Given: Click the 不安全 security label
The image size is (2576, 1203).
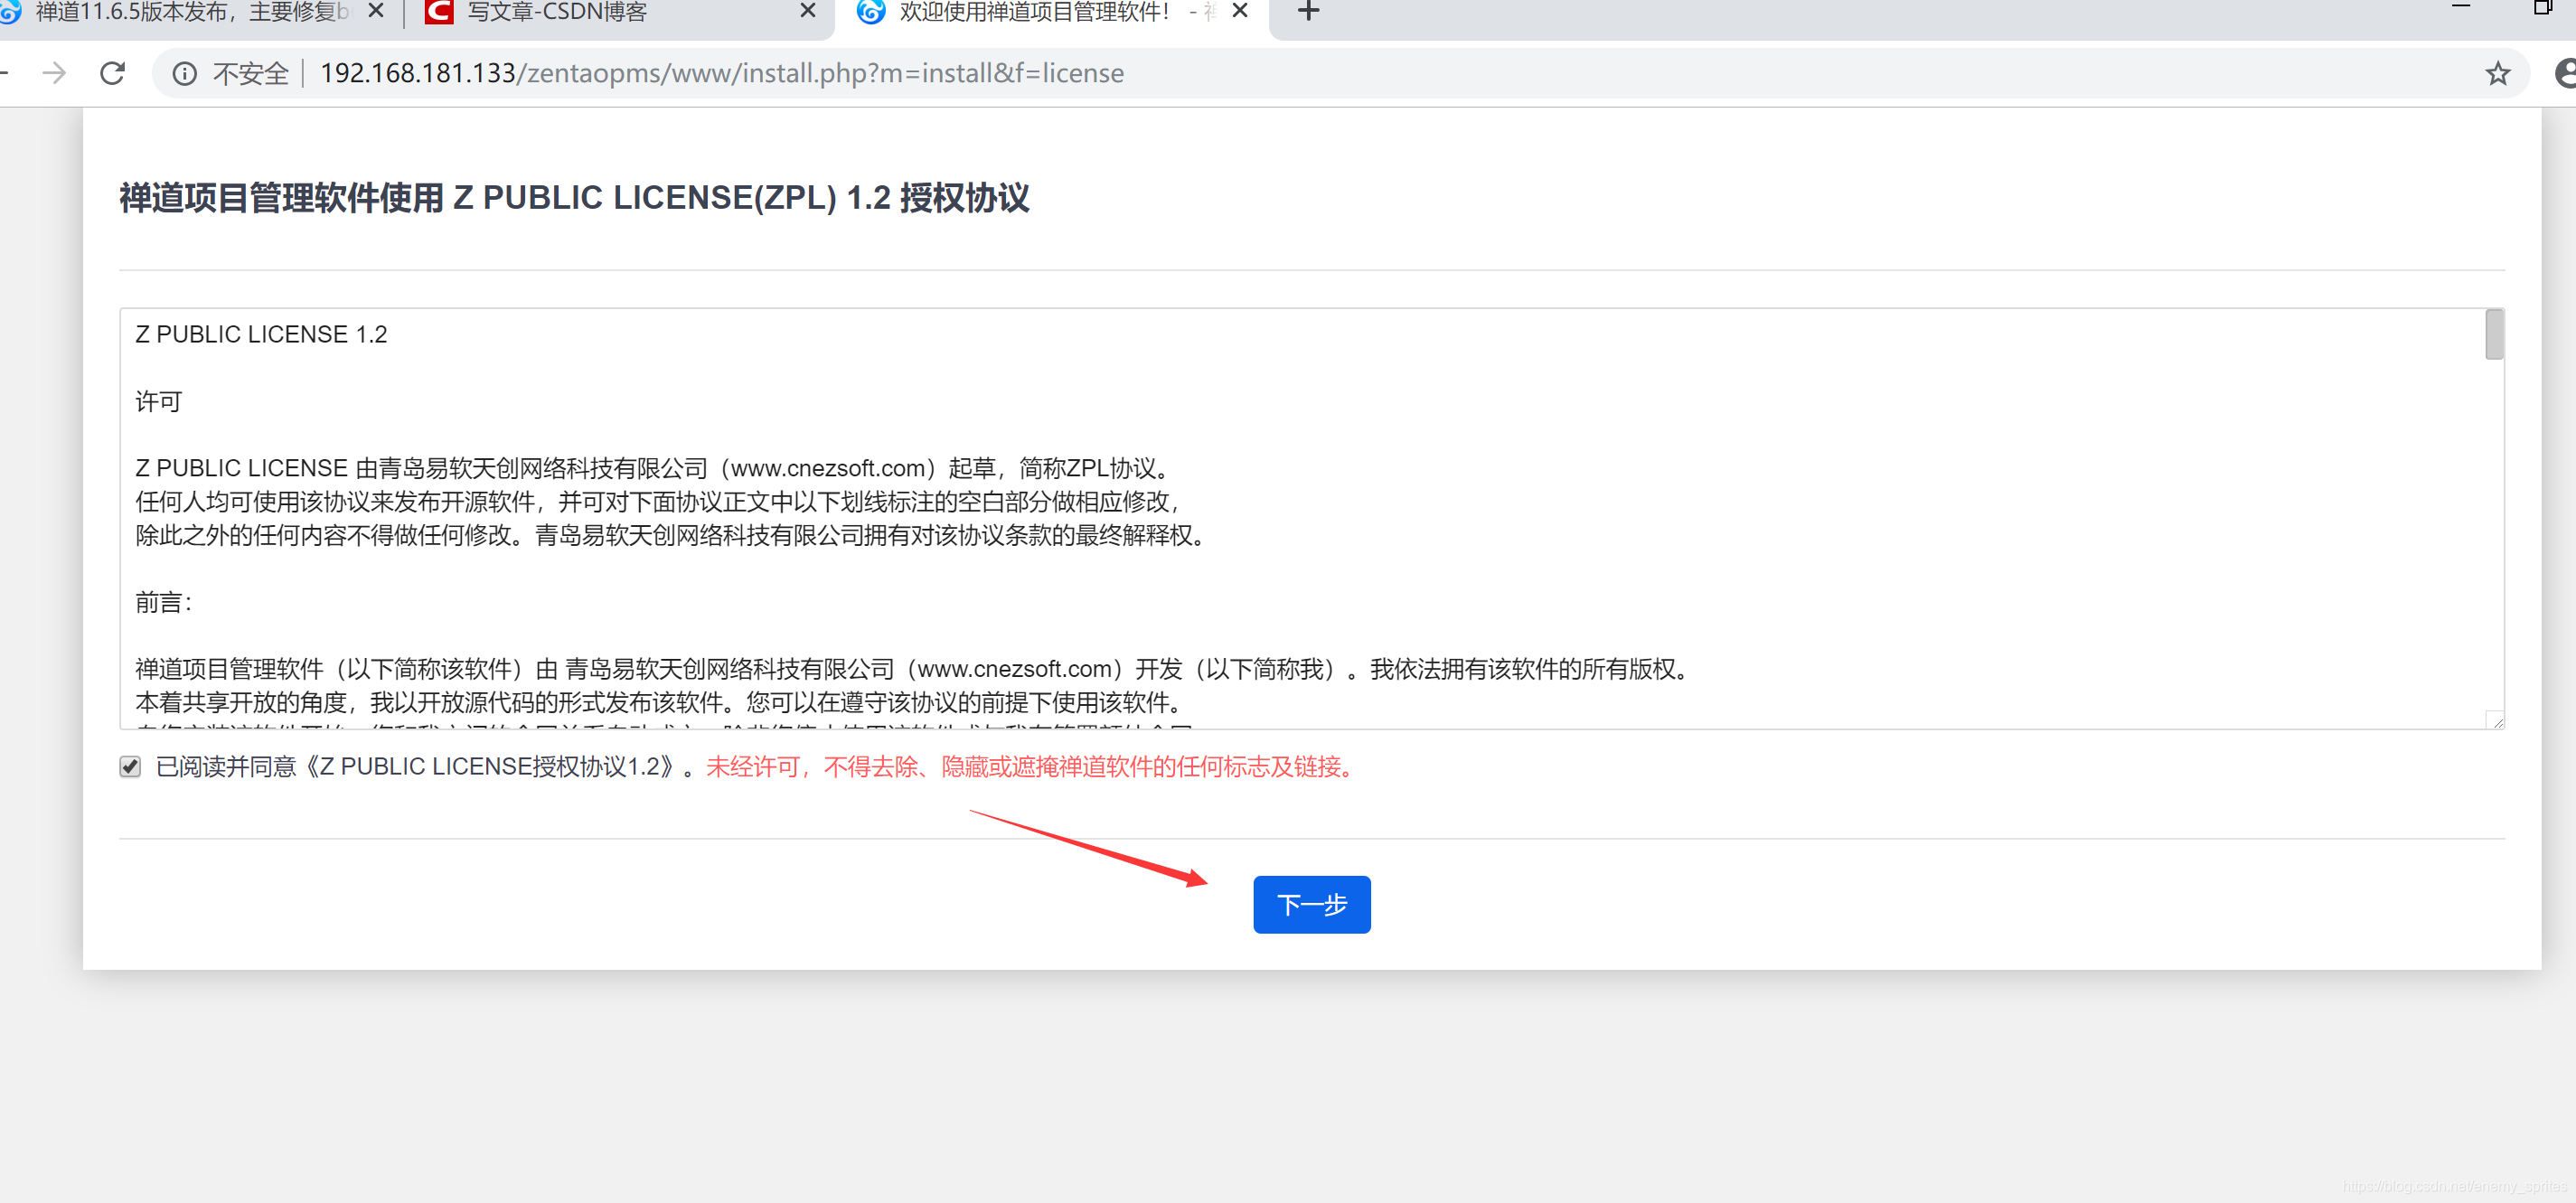Looking at the screenshot, I should point(250,74).
